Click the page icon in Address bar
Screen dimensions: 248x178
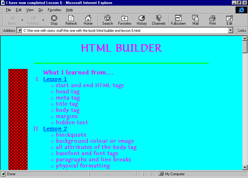pos(20,30)
